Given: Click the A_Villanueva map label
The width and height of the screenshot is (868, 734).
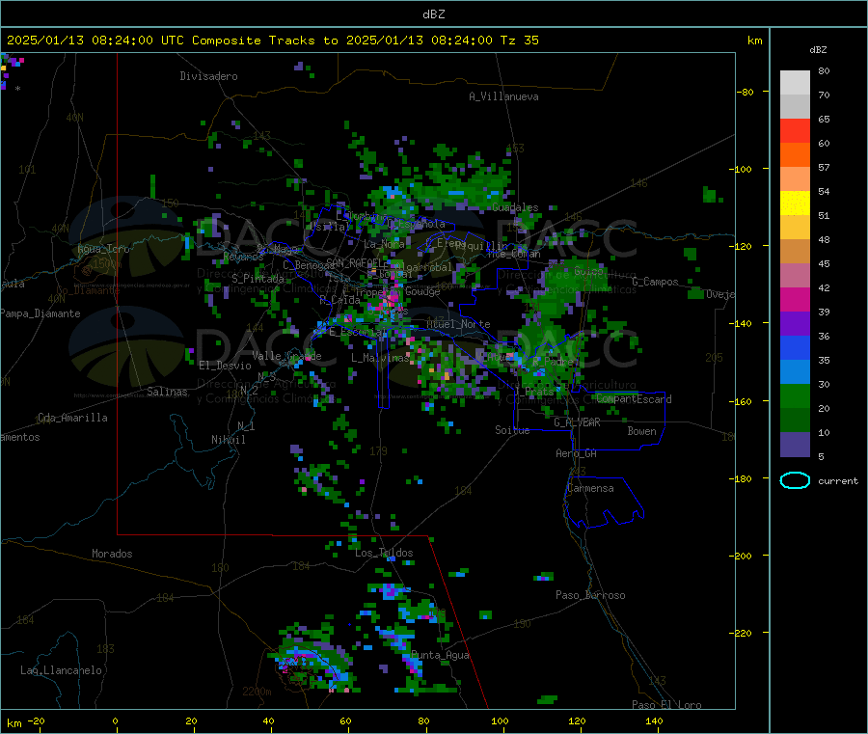Looking at the screenshot, I should pyautogui.click(x=503, y=96).
